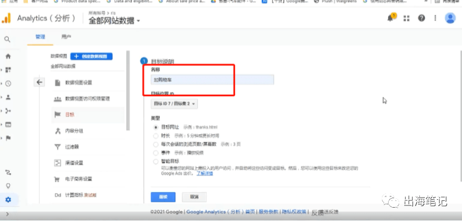
Task: Open the 了解详情 learn more link
Action: tap(205, 174)
